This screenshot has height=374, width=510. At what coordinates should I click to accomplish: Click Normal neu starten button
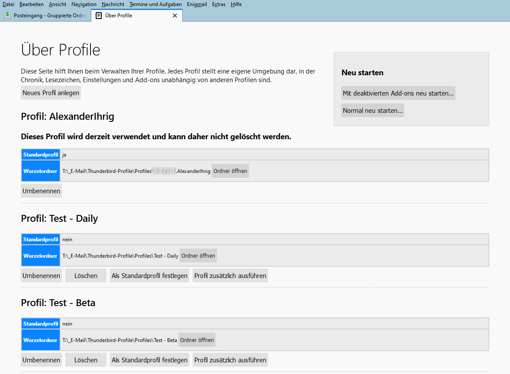click(x=372, y=111)
